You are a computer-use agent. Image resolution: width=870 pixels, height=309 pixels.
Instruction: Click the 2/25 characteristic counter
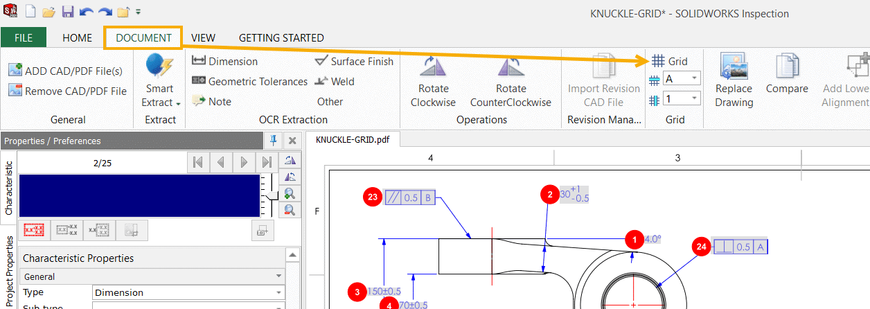pyautogui.click(x=102, y=163)
